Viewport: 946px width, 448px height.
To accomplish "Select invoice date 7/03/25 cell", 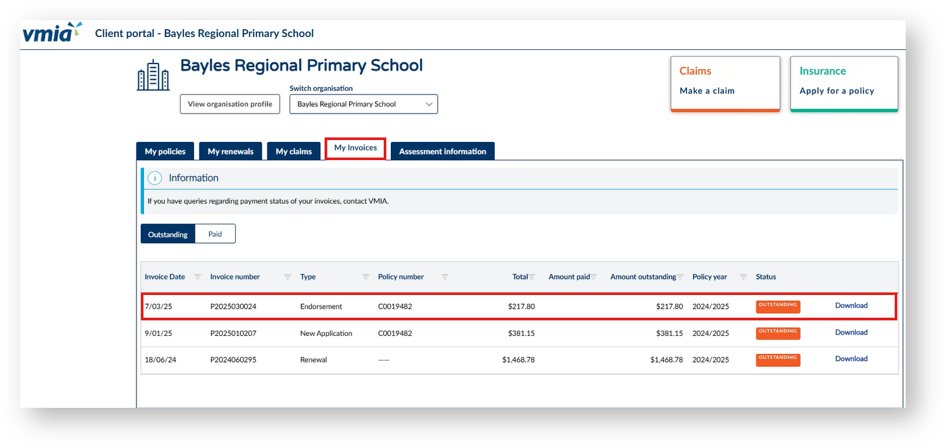I will click(158, 307).
